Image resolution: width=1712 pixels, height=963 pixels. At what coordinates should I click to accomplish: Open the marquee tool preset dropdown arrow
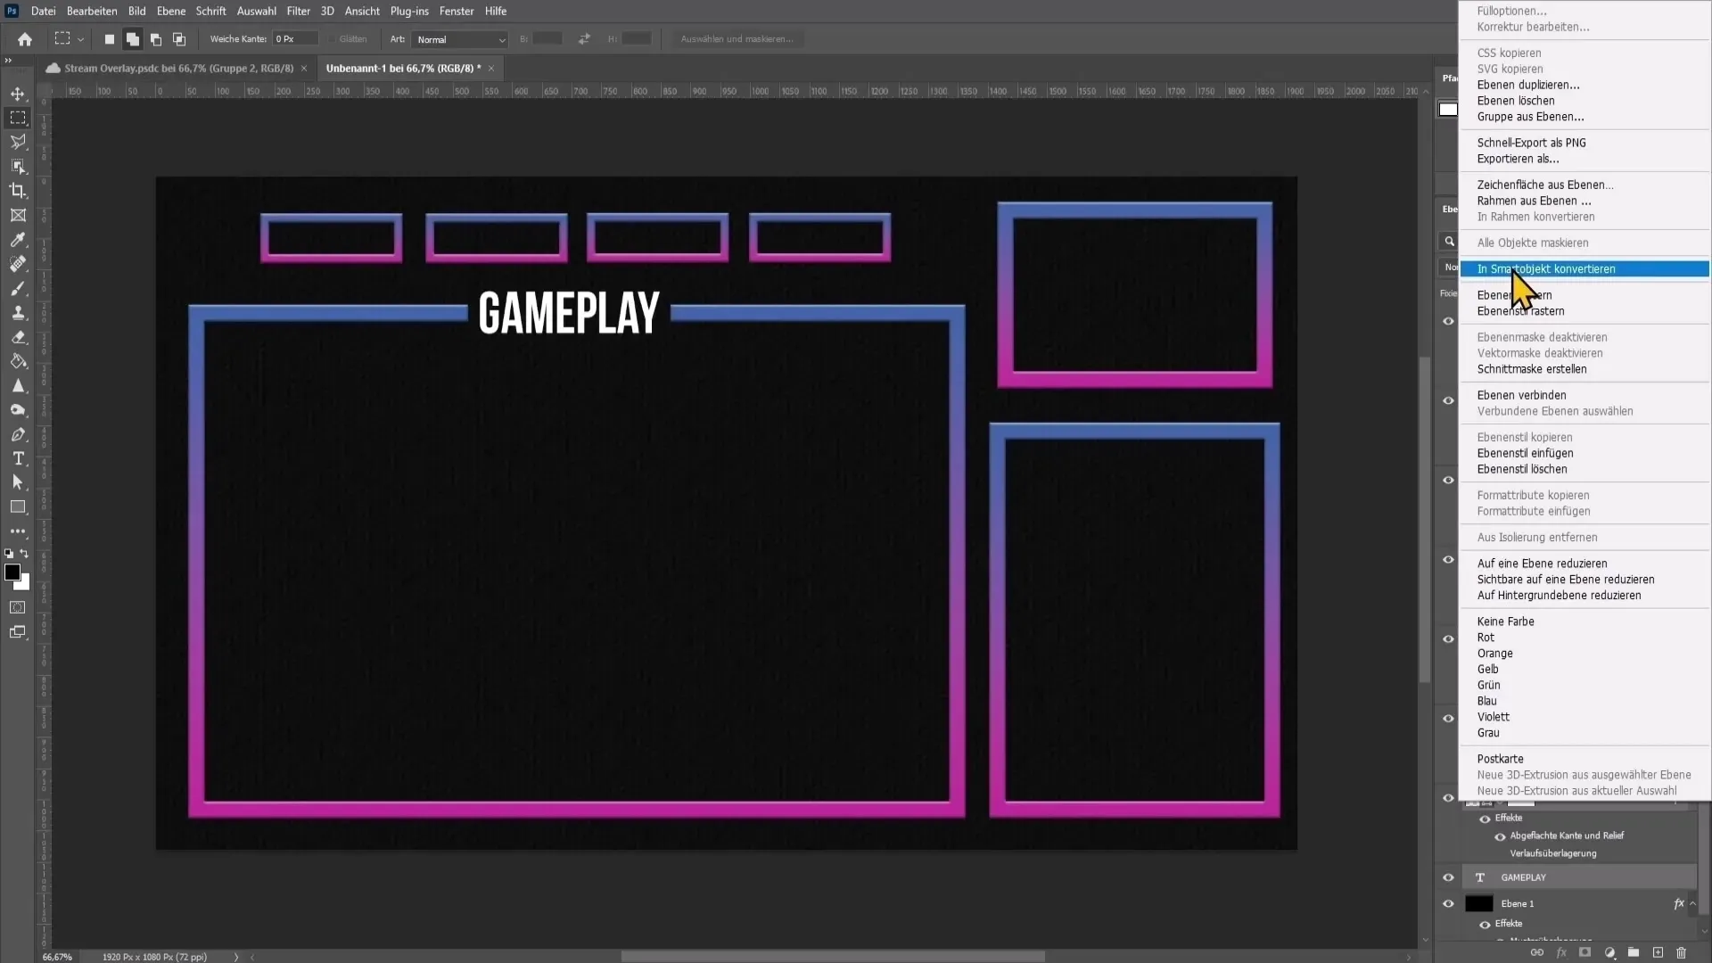[80, 39]
